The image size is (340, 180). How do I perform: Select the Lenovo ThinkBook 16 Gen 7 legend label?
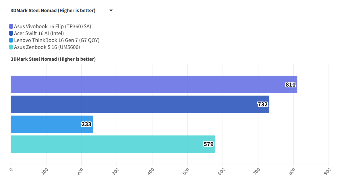[x=57, y=40]
